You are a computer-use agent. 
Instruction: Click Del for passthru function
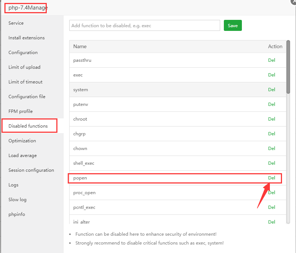click(x=271, y=60)
